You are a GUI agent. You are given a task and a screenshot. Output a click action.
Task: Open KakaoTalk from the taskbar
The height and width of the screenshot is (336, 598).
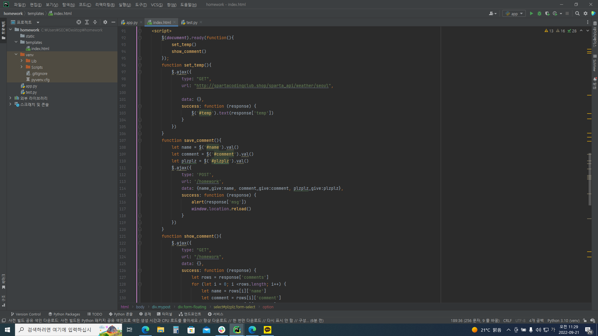268,330
